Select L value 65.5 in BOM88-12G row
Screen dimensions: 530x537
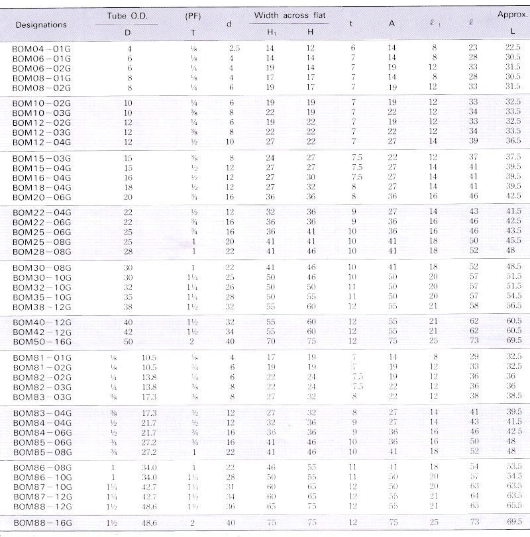click(x=514, y=505)
